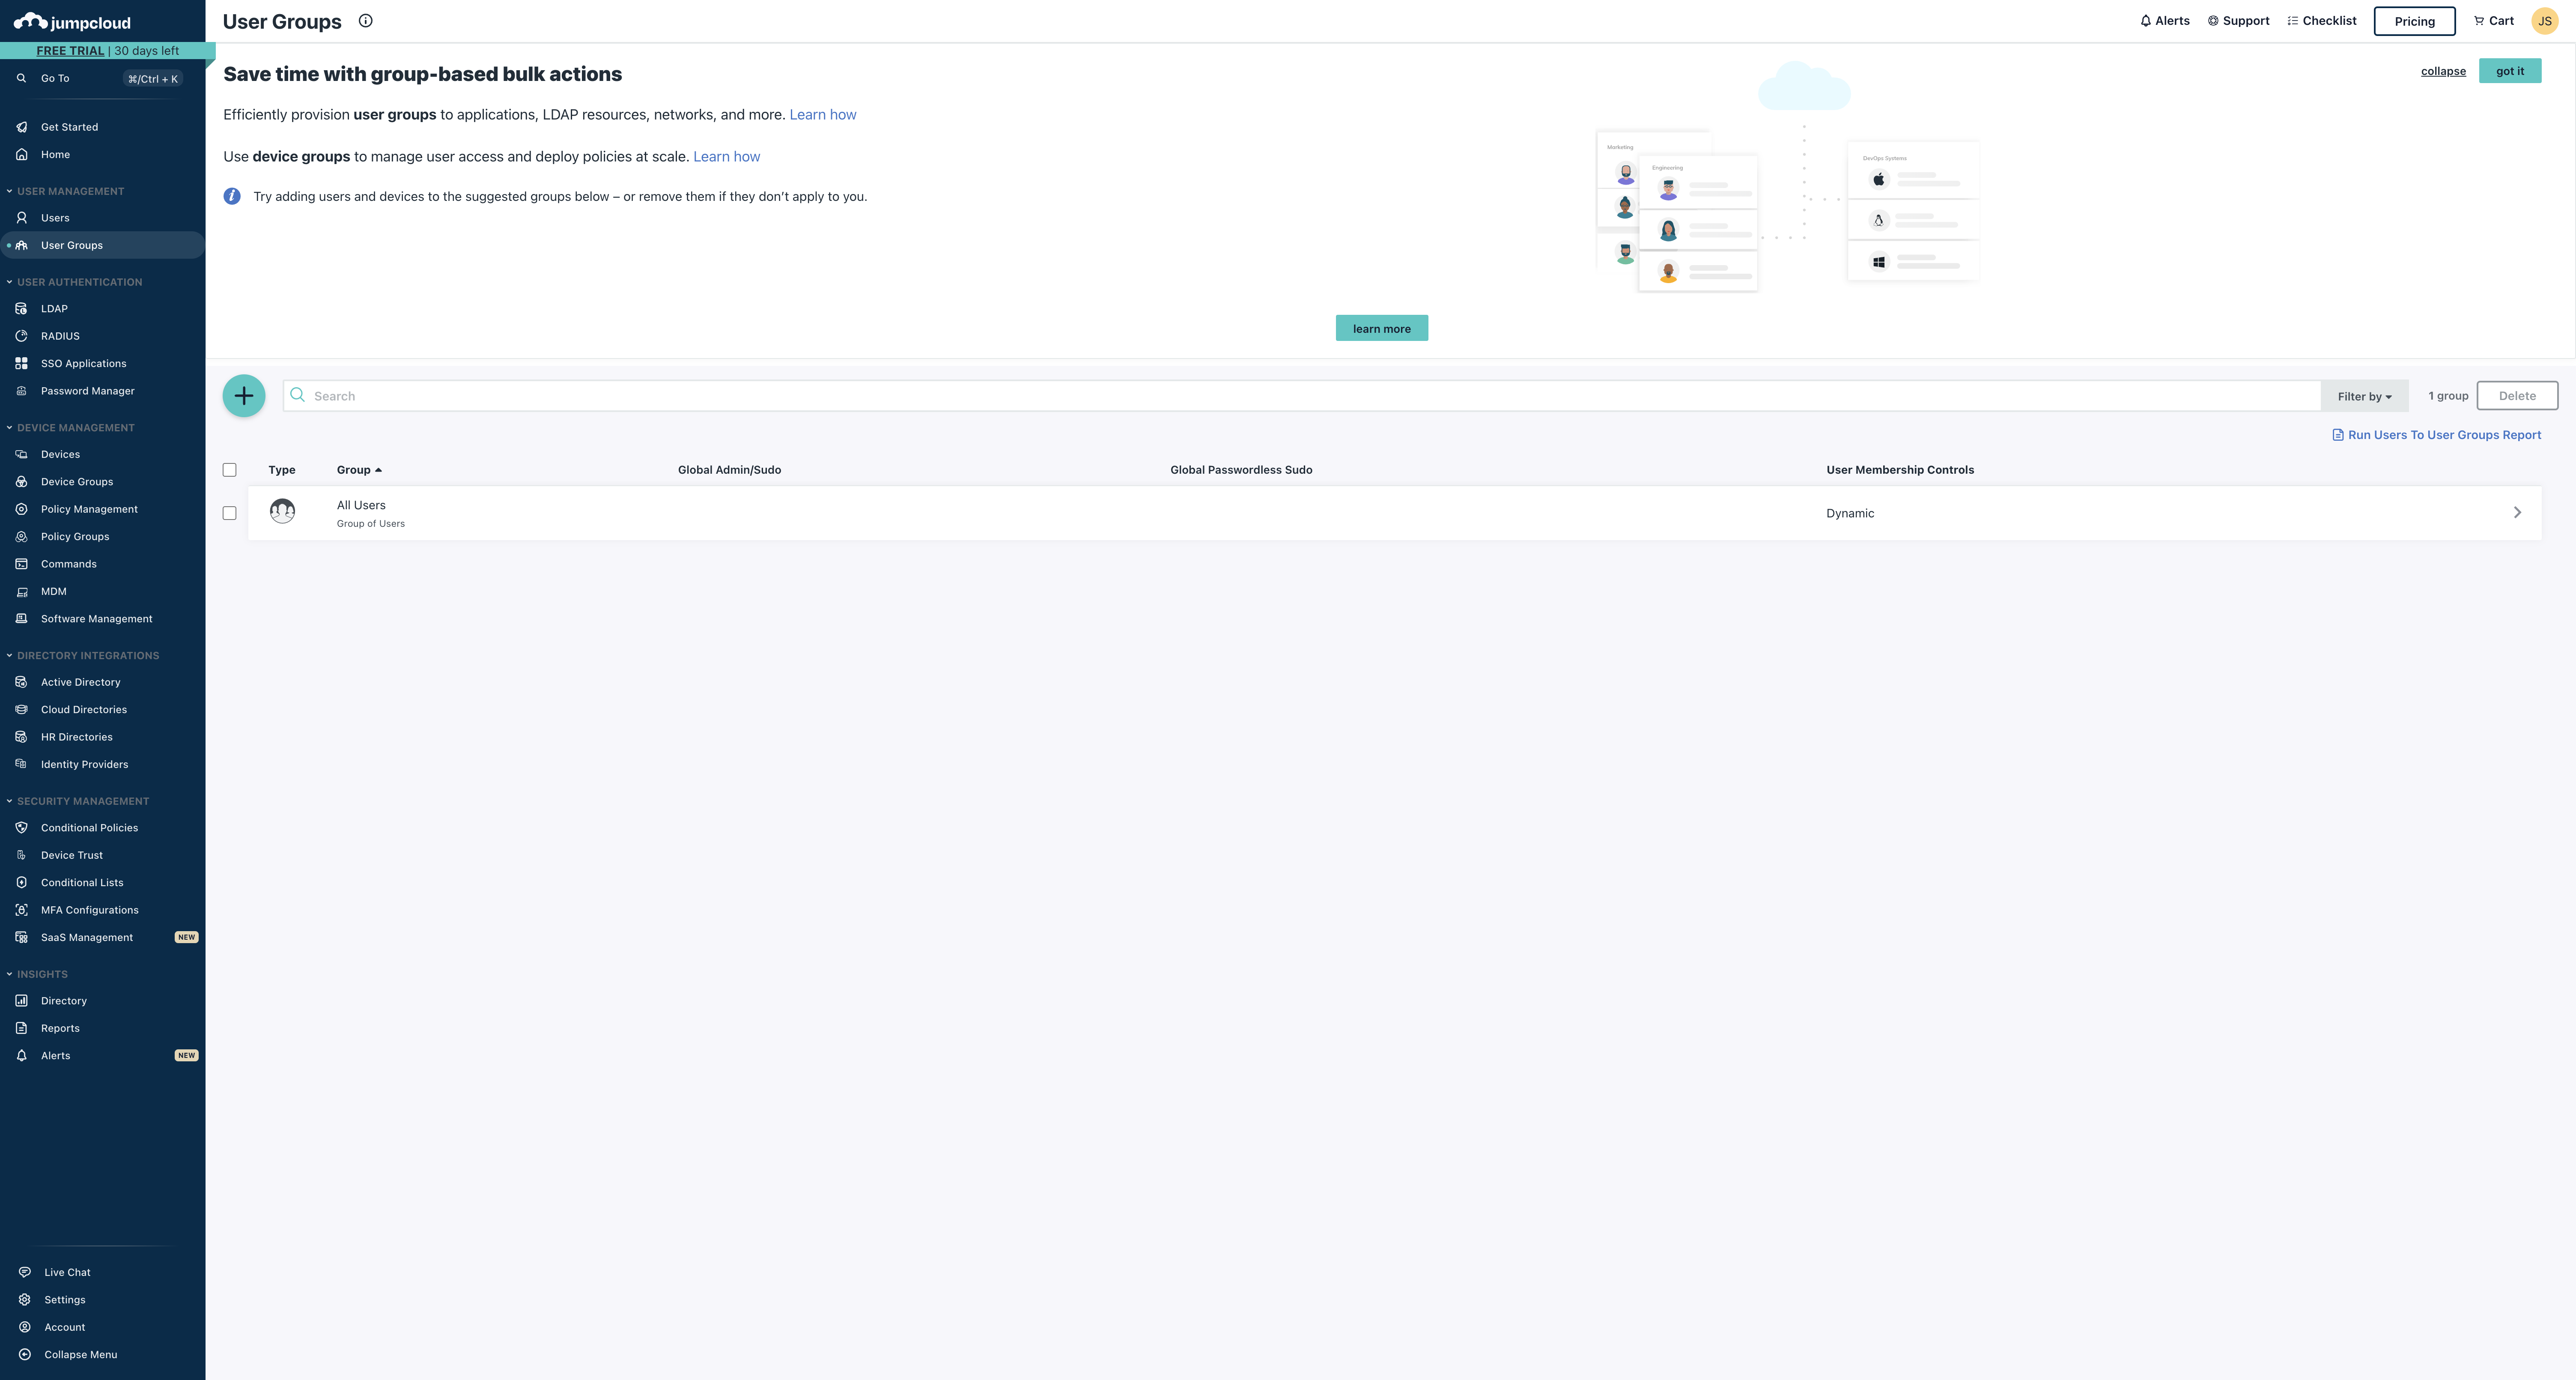The width and height of the screenshot is (2576, 1380).
Task: Click the collapse banner link
Action: point(2443,71)
